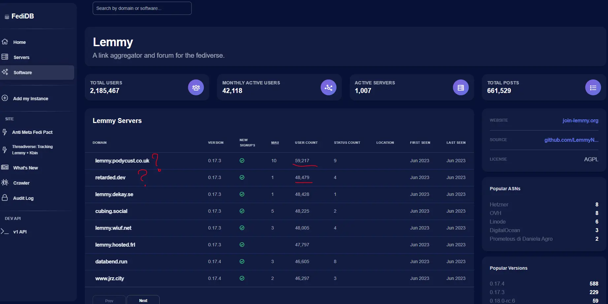Go to Next page of servers
This screenshot has width=608, height=304.
point(143,300)
